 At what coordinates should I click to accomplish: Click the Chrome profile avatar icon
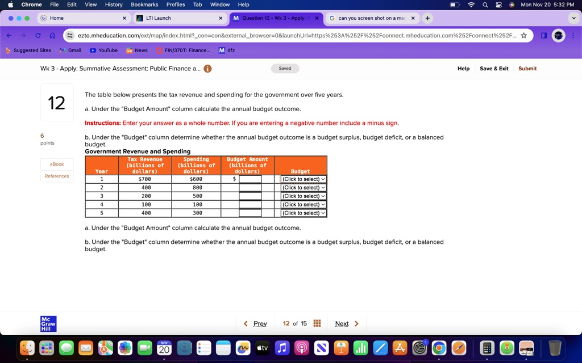pos(558,34)
